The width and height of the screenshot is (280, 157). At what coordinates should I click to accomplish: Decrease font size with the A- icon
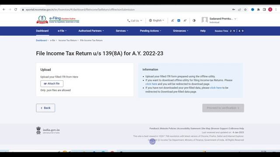[172, 20]
